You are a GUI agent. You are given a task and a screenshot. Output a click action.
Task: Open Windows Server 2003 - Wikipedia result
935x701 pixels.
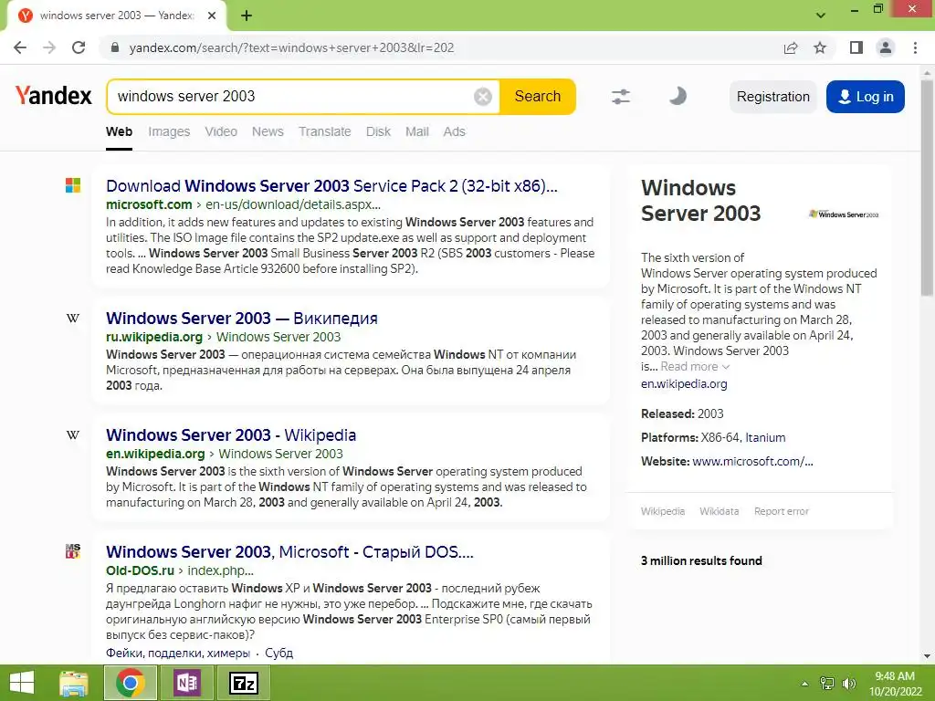(231, 435)
